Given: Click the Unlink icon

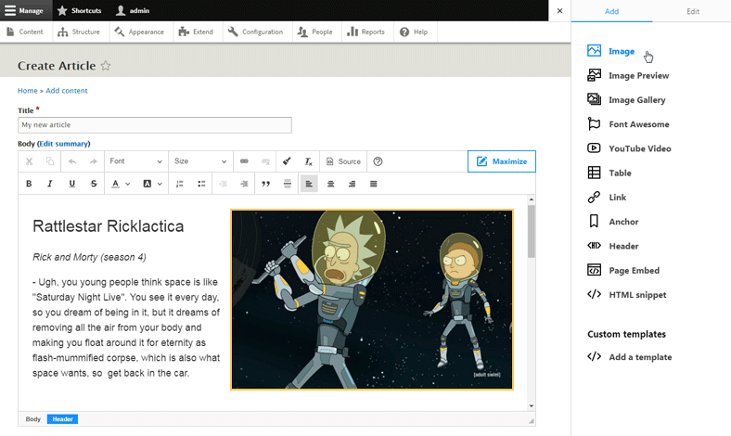Looking at the screenshot, I should tap(265, 161).
